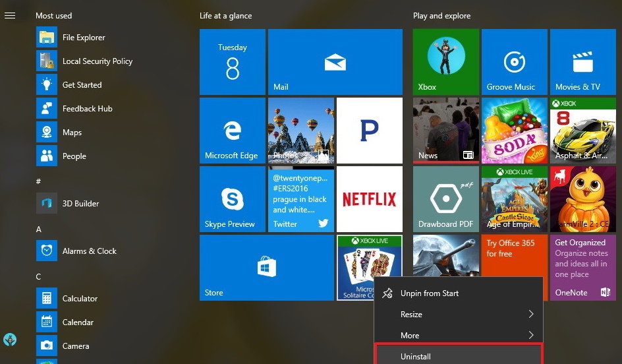Launch the Xbox tile
This screenshot has width=622, height=364.
click(x=446, y=62)
